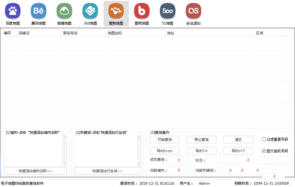
Task: Click the 当前城市 value field
Action: [x=179, y=170]
